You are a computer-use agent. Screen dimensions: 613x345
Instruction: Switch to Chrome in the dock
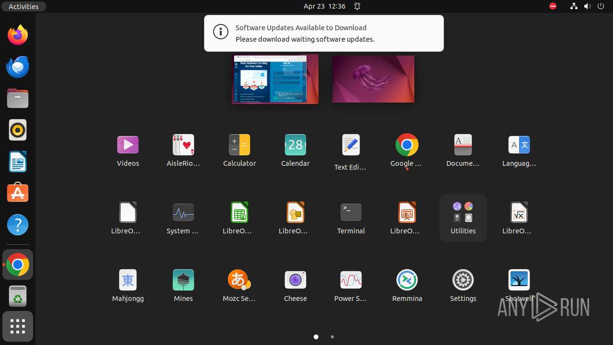click(18, 264)
